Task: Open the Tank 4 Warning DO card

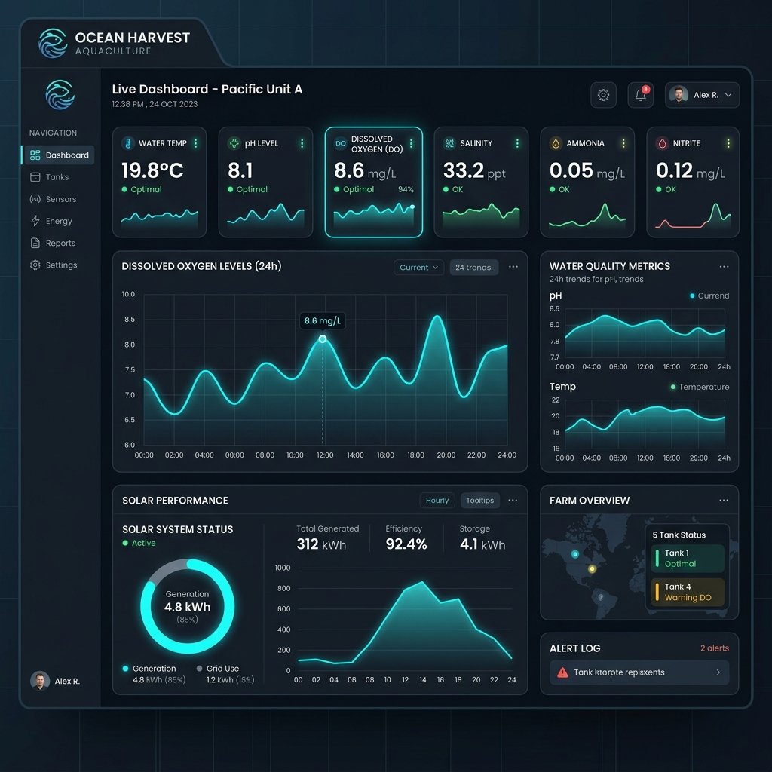Action: 688,592
